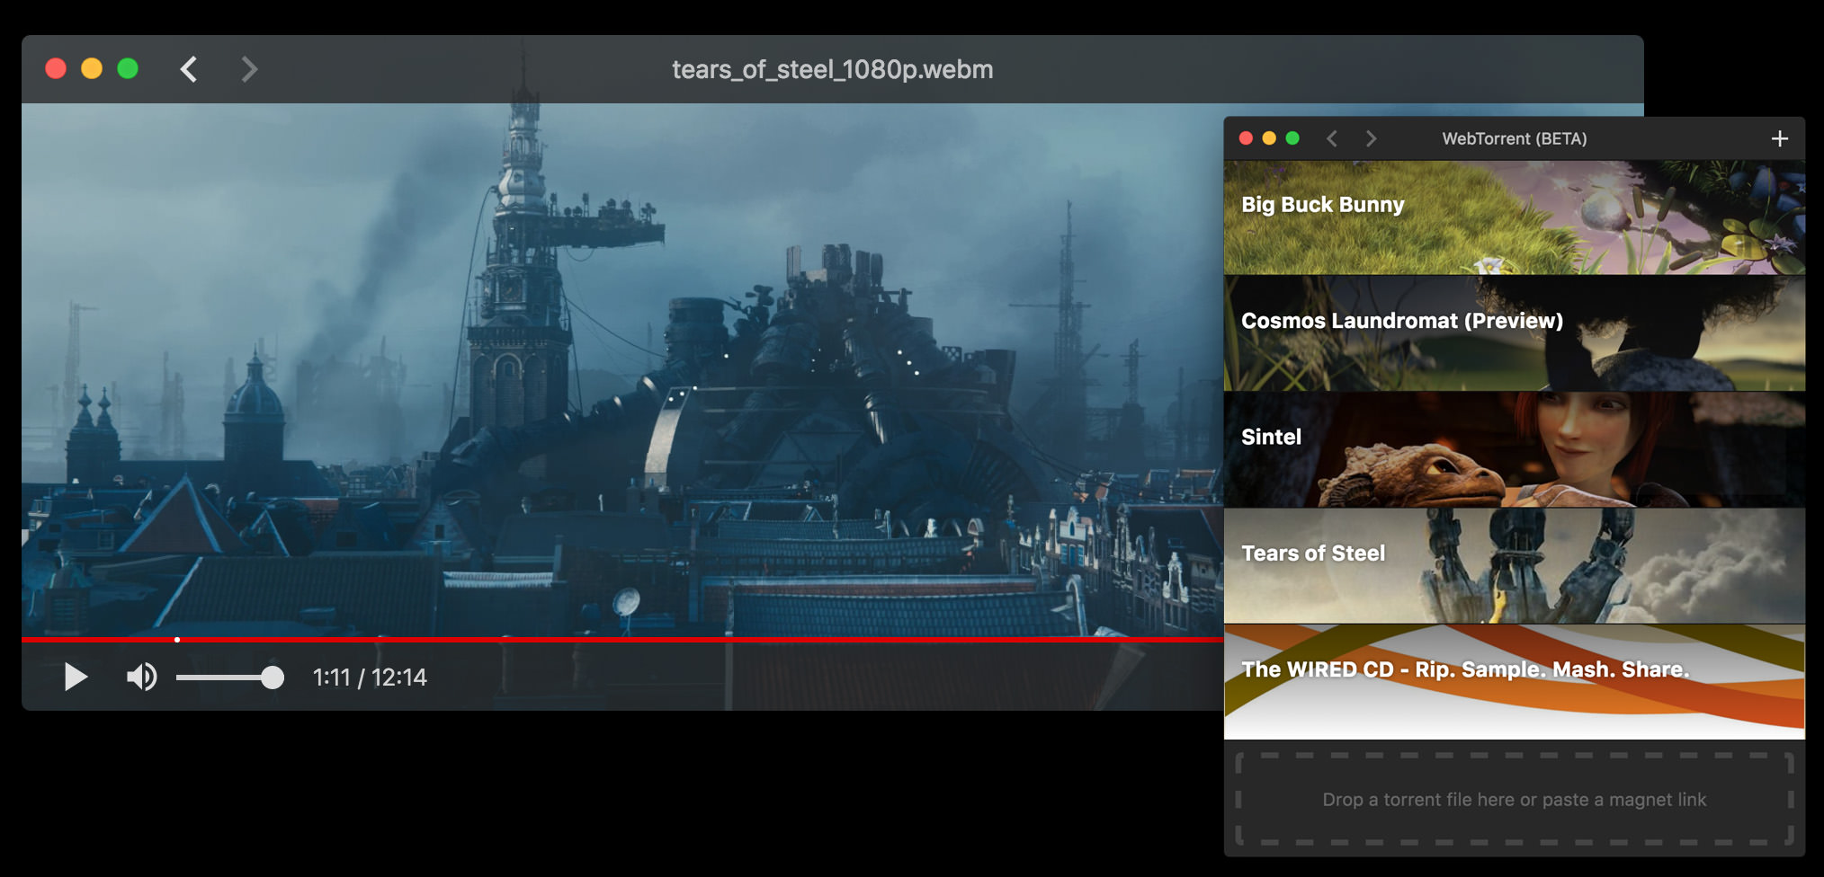Screen dimensions: 1824x877
Task: Open Cosmos Laundromat (Preview) torrent
Action: (1513, 333)
